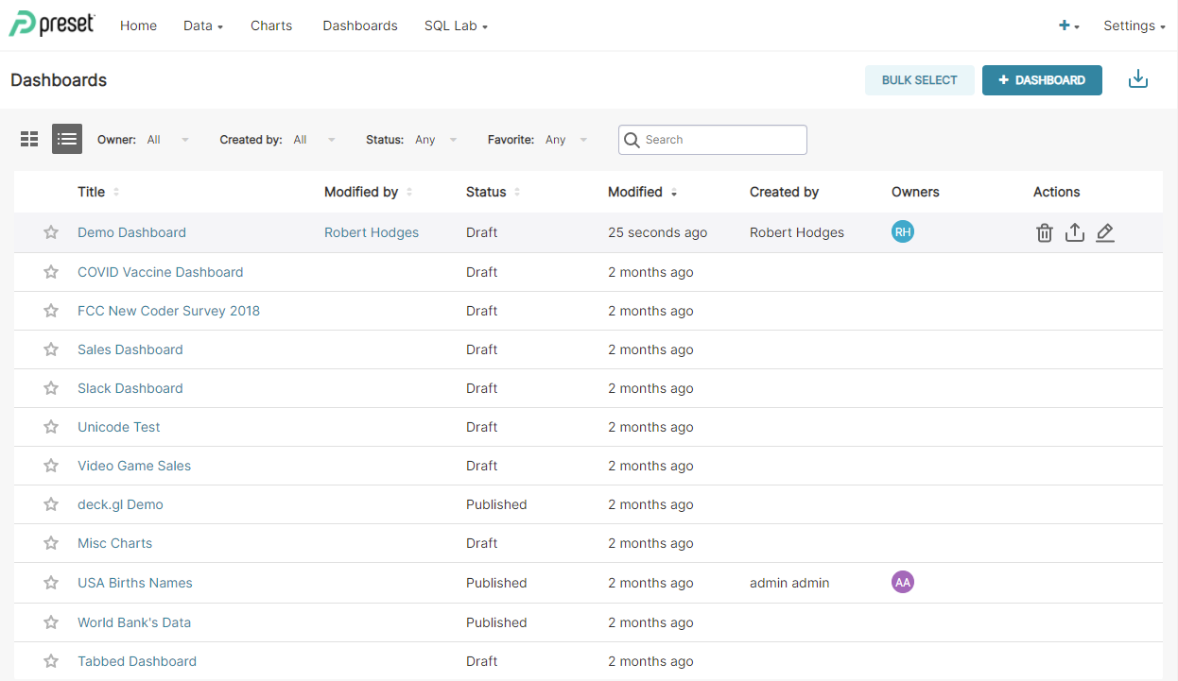The width and height of the screenshot is (1178, 681).
Task: Open the Favorite filter dropdown
Action: click(x=564, y=139)
